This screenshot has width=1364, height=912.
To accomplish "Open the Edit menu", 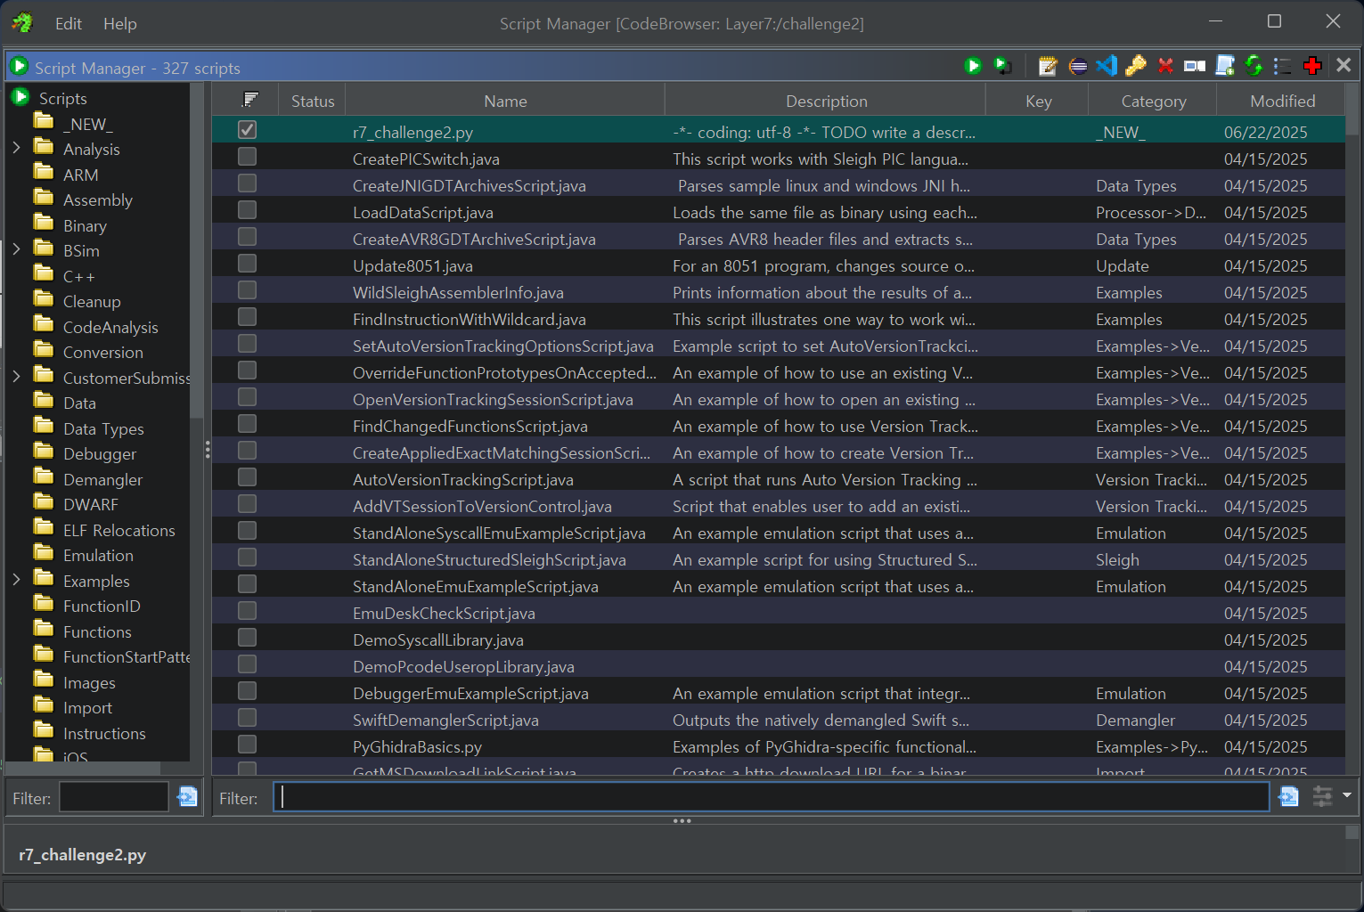I will tap(69, 24).
